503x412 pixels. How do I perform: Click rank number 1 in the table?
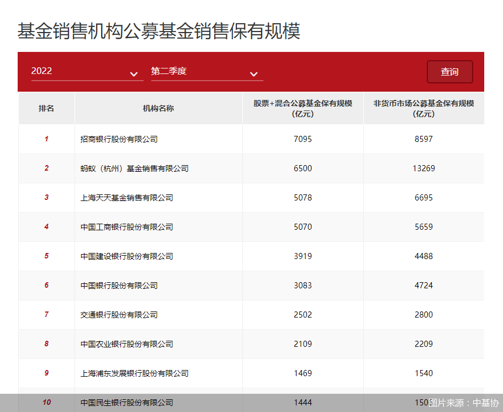(46, 139)
